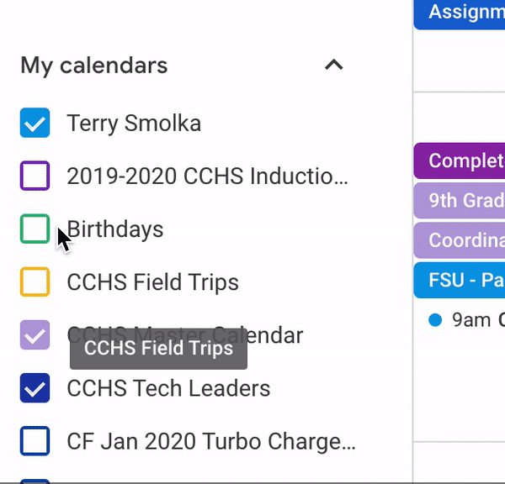Uncheck the CCHS Master Calendar checkbox

(35, 334)
